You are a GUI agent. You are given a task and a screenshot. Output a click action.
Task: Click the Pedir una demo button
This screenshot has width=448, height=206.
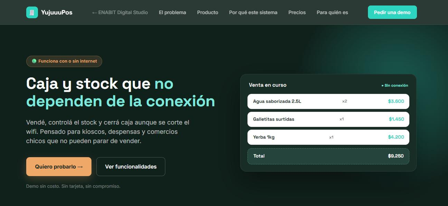[392, 12]
